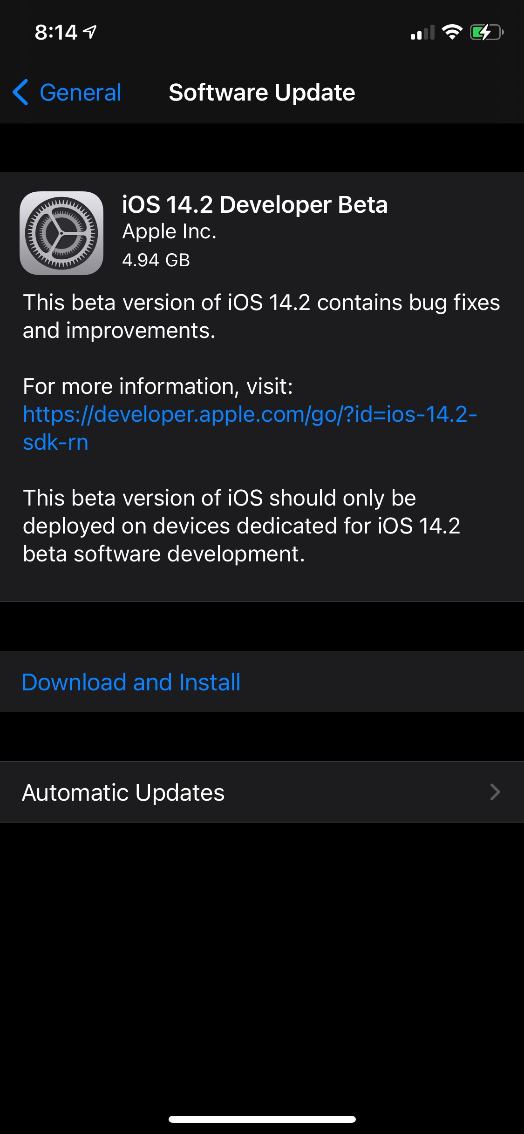The image size is (524, 1134).
Task: Tap the 'For more information, visit:' text
Action: [158, 386]
